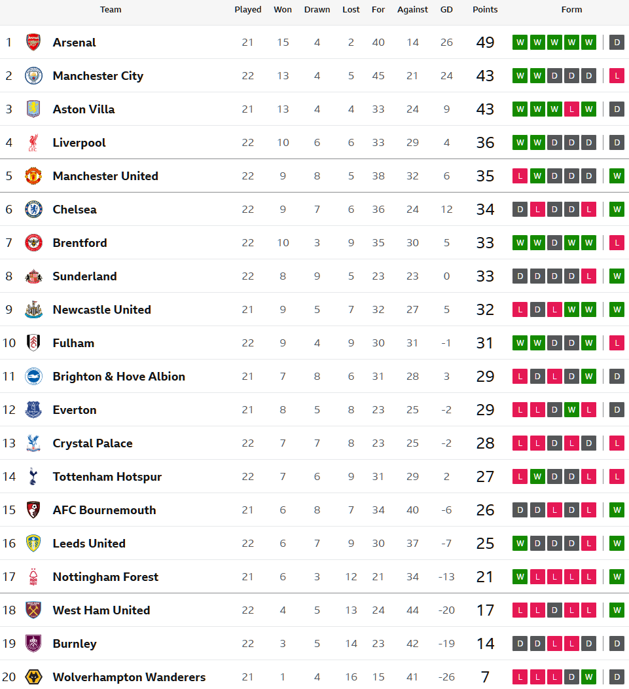Open the Nottingham Forest team link
629x689 pixels.
pos(105,577)
